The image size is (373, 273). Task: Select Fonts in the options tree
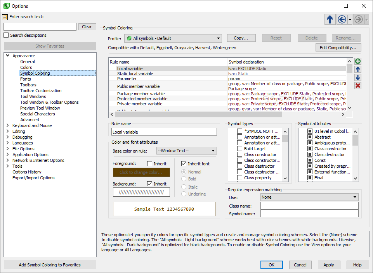tap(26, 79)
